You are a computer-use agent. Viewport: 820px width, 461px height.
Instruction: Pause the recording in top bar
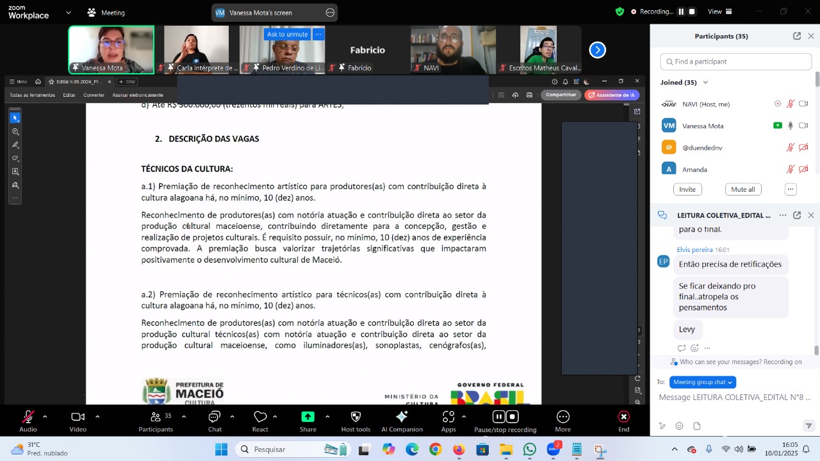click(682, 12)
